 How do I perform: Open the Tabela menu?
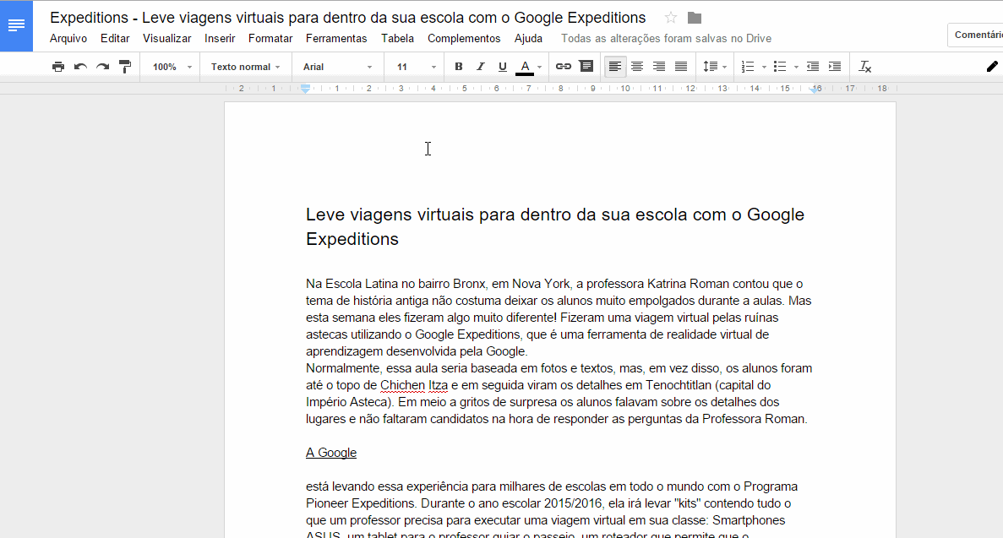tap(397, 38)
